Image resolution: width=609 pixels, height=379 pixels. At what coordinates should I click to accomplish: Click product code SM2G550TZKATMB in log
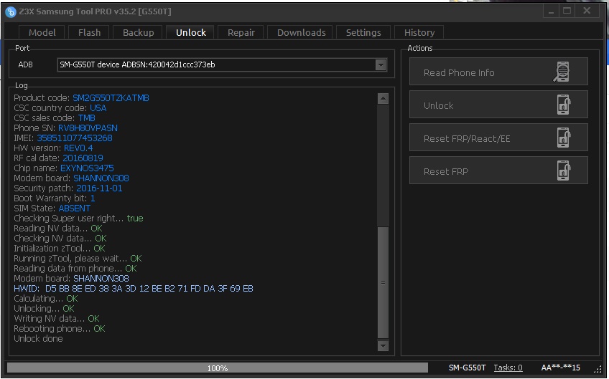click(x=111, y=98)
